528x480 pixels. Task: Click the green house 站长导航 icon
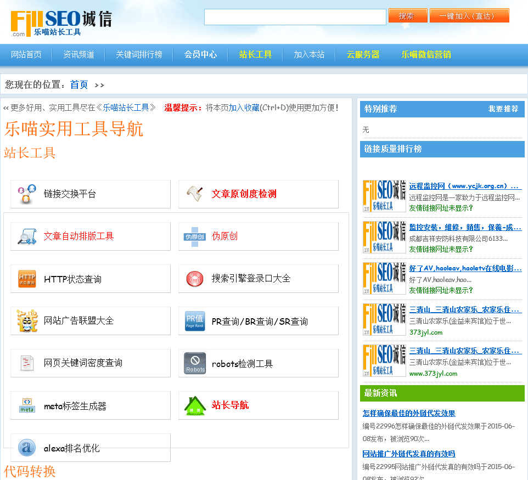[x=195, y=406]
